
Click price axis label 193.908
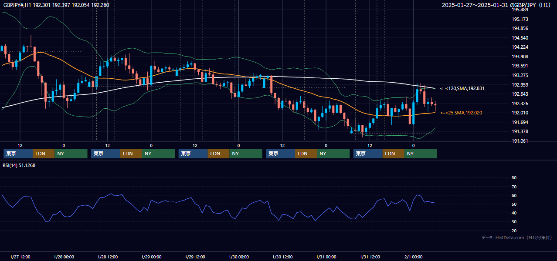pyautogui.click(x=520, y=57)
